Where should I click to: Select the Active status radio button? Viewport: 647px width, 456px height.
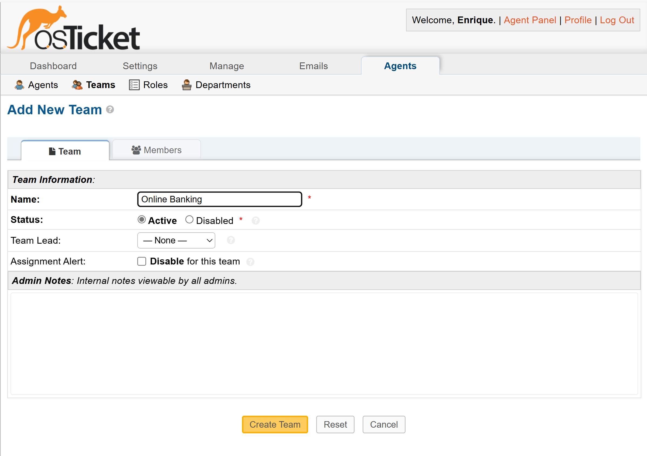tap(142, 220)
